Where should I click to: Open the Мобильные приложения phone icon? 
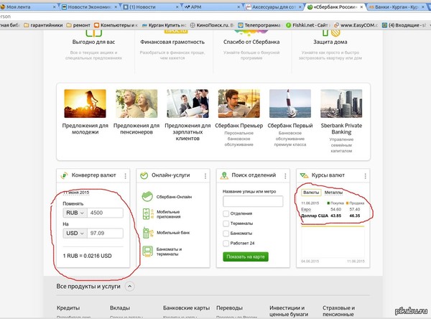click(147, 214)
